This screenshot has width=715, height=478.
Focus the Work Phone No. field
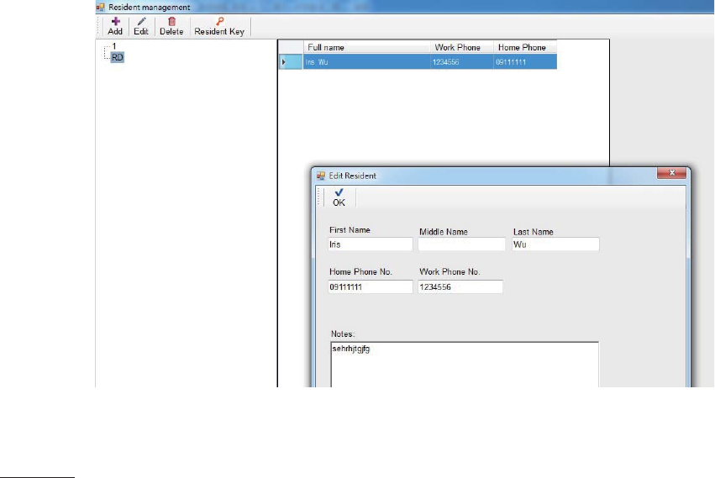click(x=460, y=287)
